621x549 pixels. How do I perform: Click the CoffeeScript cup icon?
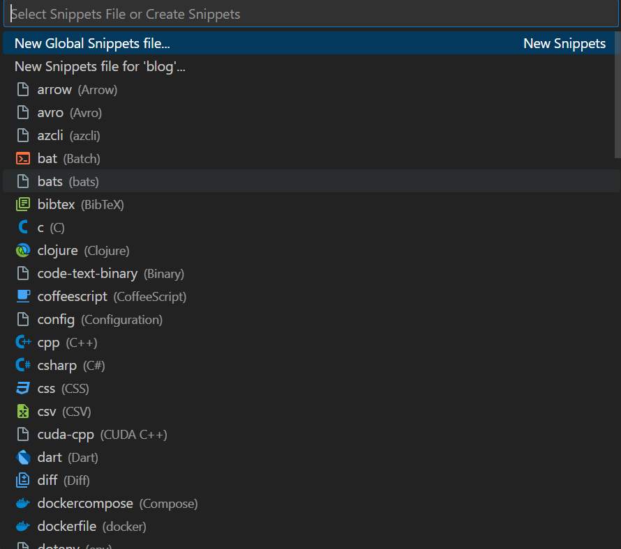click(x=23, y=296)
